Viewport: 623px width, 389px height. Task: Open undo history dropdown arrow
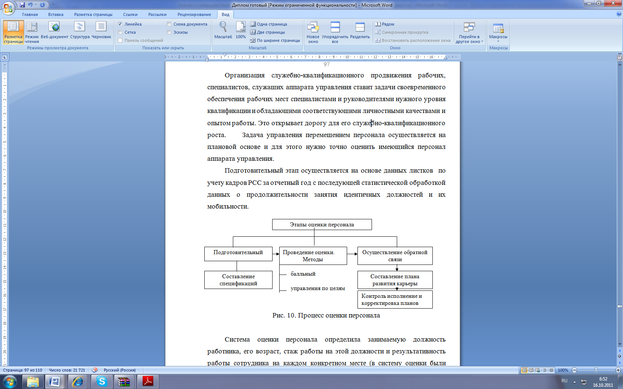pyautogui.click(x=36, y=5)
